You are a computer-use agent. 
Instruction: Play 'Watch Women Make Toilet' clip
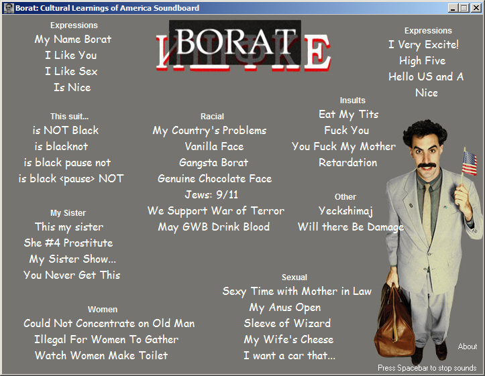pos(101,356)
